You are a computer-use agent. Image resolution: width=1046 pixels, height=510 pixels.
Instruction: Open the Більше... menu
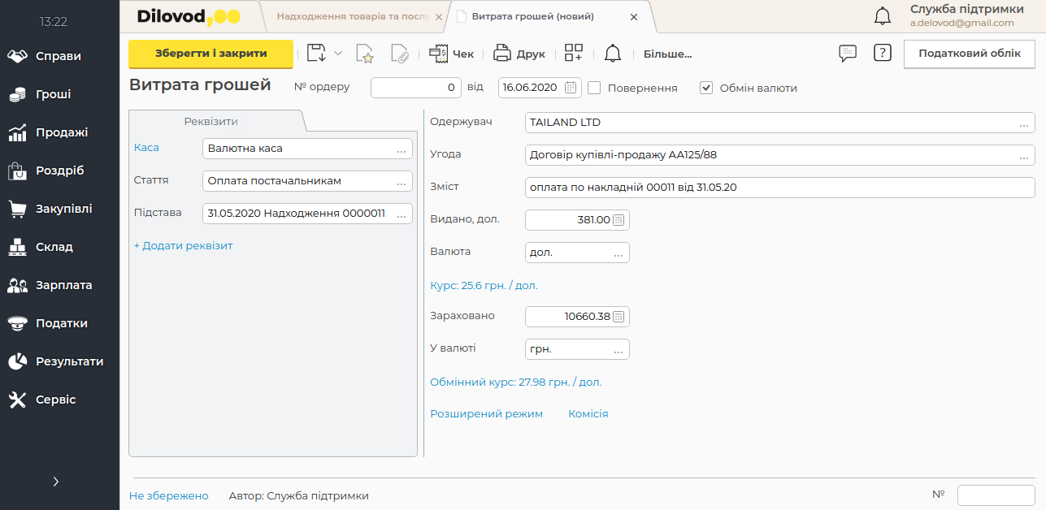coord(667,54)
